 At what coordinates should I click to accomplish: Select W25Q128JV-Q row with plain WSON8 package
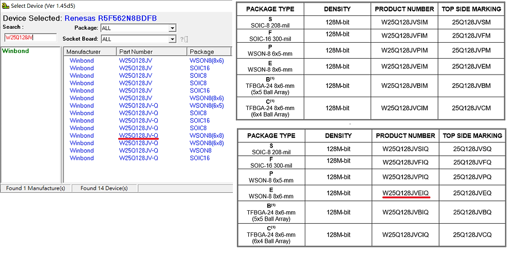(x=147, y=151)
